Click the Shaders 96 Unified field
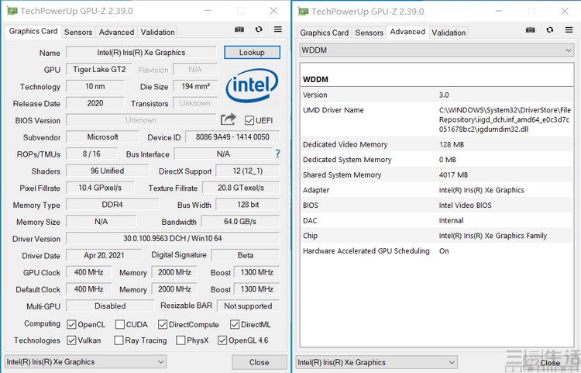This screenshot has width=581, height=373. [x=108, y=171]
